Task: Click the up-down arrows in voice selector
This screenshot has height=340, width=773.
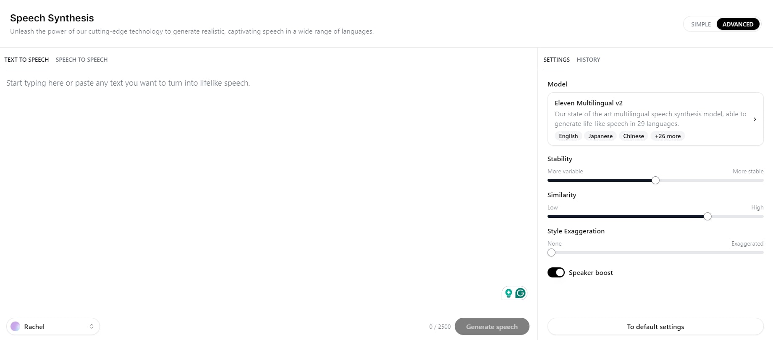Action: [92, 327]
